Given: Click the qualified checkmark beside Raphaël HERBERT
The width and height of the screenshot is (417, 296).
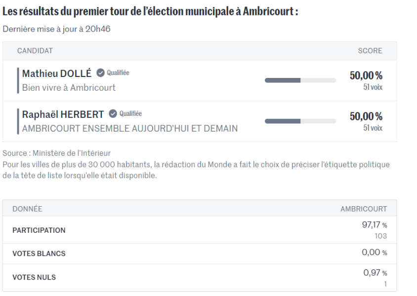Looking at the screenshot, I should [x=113, y=114].
